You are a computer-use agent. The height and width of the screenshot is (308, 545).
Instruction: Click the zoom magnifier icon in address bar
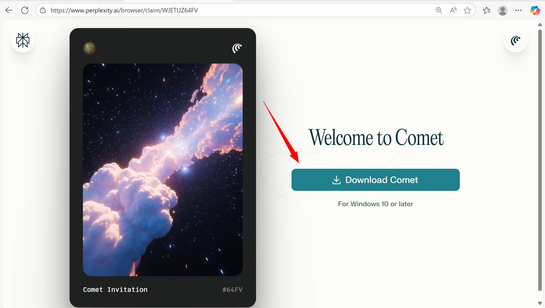pyautogui.click(x=439, y=10)
